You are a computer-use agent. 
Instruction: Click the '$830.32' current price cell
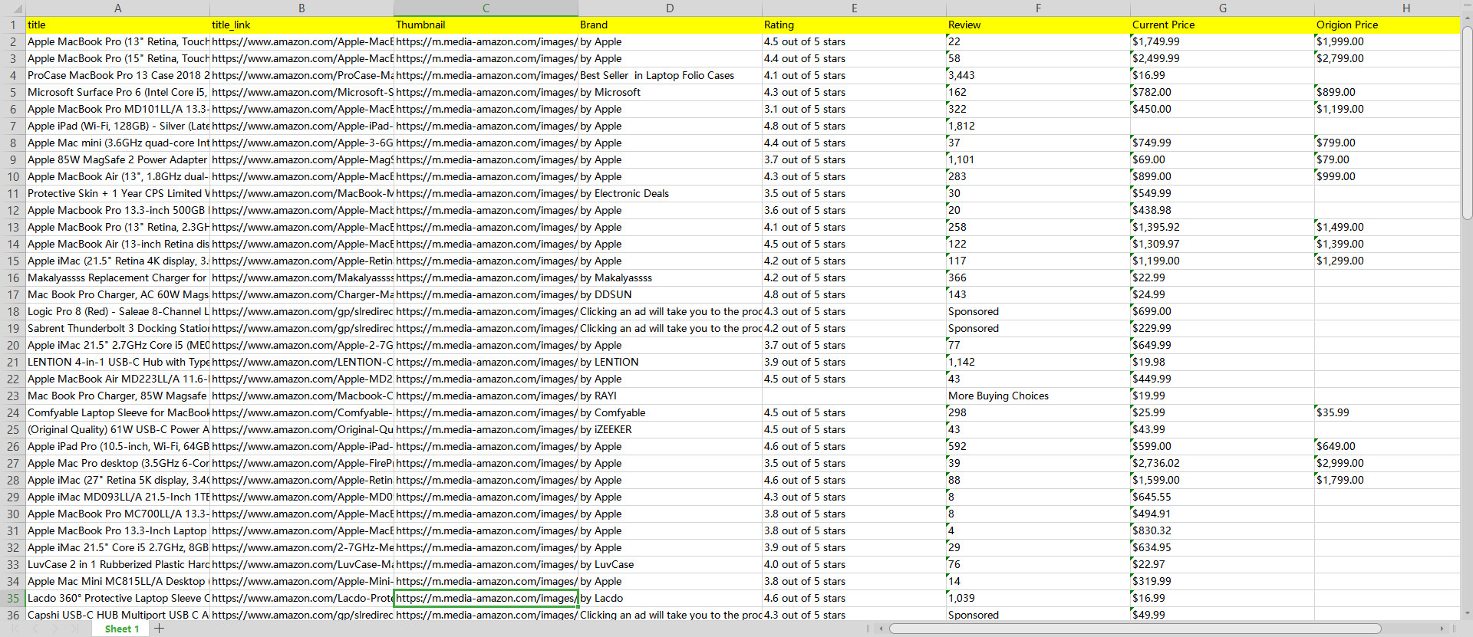coord(1222,530)
